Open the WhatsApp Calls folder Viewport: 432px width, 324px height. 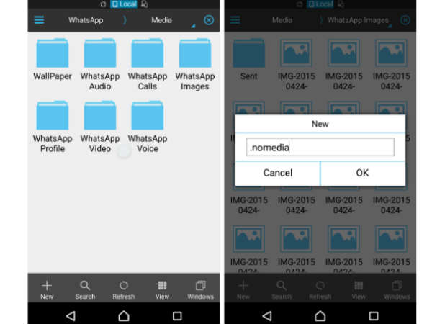click(x=148, y=63)
